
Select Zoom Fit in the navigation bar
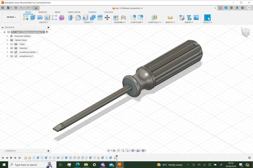(127, 150)
